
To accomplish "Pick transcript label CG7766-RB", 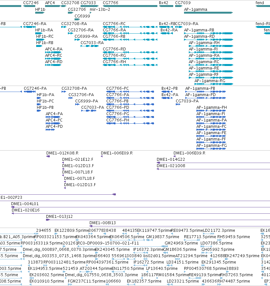I will point(114,36).
